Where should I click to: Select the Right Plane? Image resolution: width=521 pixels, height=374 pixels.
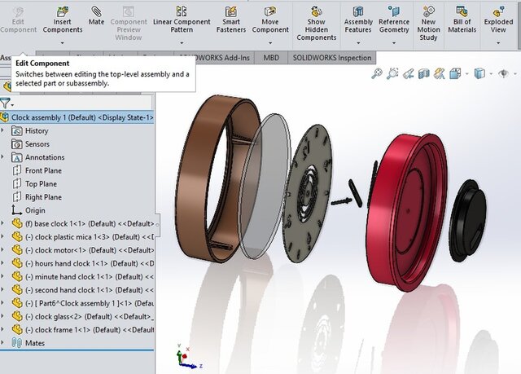coord(43,197)
